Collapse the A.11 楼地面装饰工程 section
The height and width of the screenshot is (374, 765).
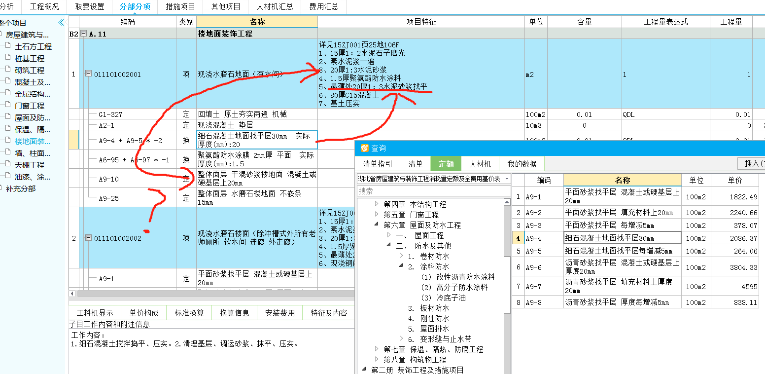[83, 34]
